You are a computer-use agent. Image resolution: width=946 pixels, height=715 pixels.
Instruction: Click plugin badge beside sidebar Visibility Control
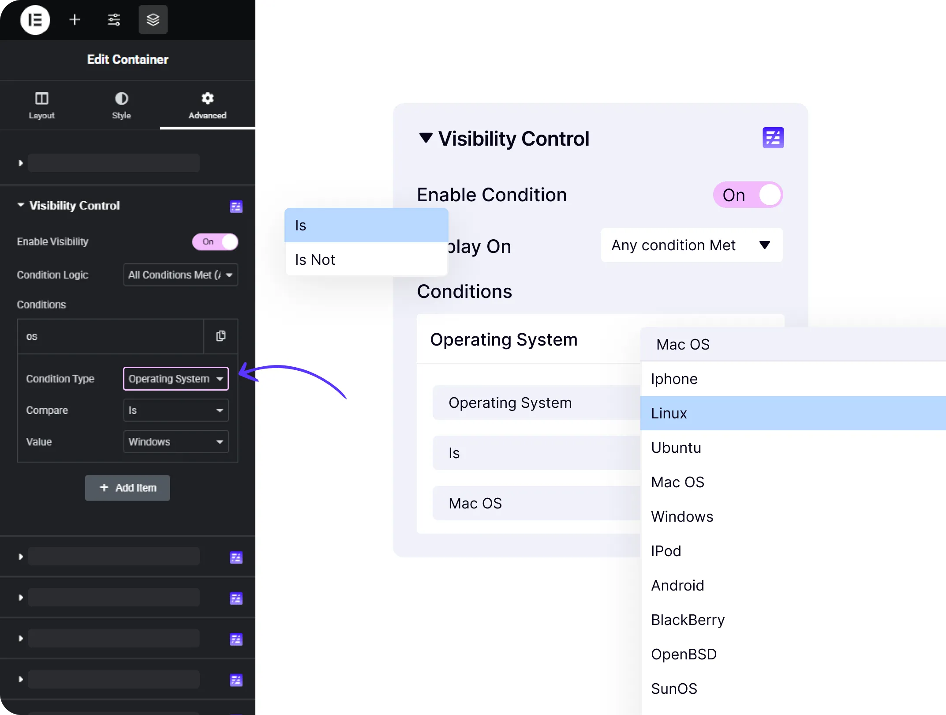(x=236, y=207)
